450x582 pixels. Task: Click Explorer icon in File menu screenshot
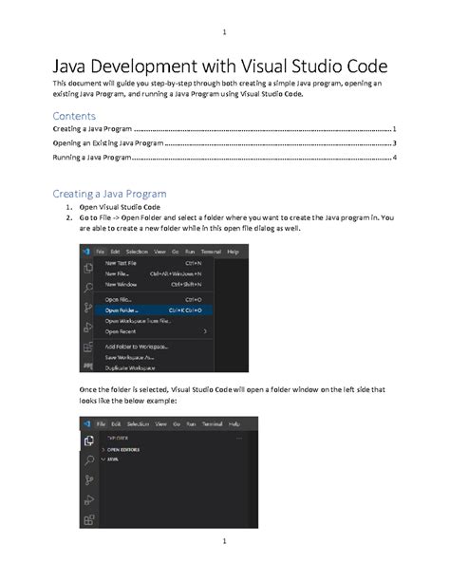click(x=88, y=268)
